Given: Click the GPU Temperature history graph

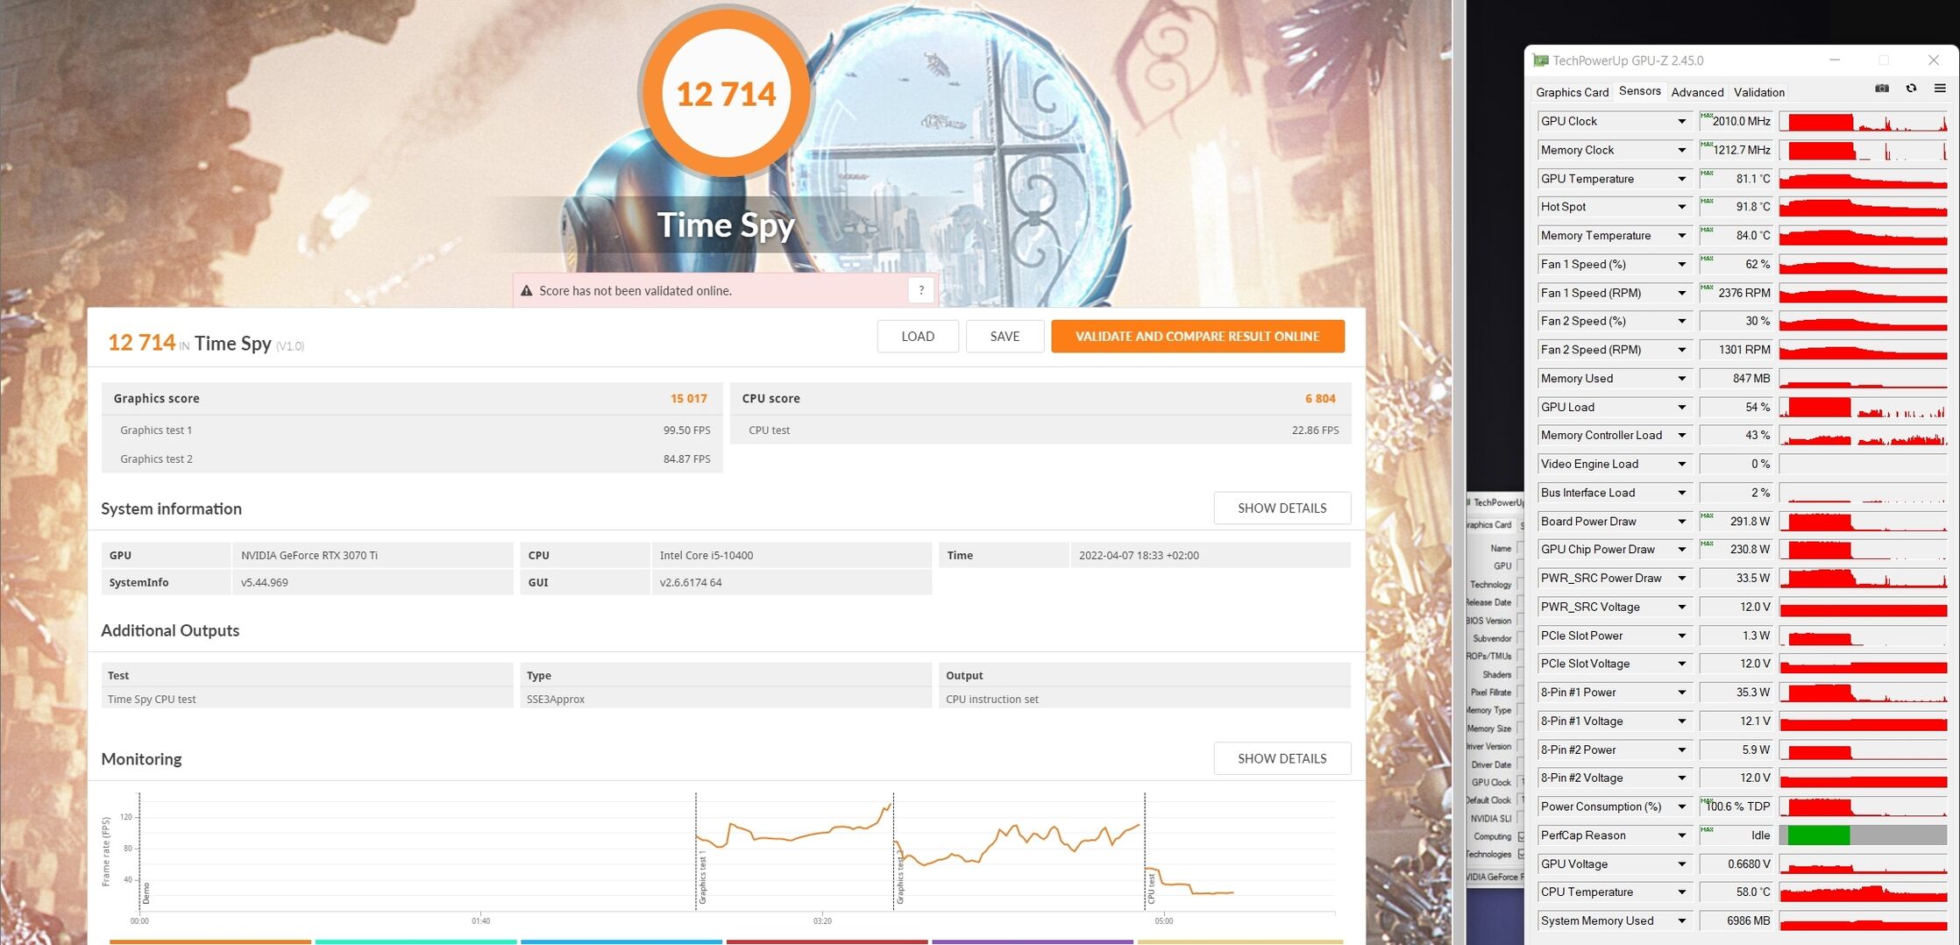Looking at the screenshot, I should tap(1864, 179).
